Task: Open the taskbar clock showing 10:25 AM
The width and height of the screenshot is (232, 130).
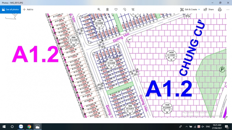Action: pyautogui.click(x=217, y=127)
